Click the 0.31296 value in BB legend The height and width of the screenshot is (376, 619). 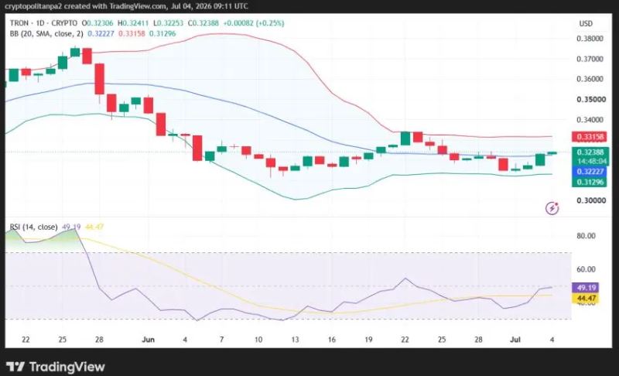(162, 33)
